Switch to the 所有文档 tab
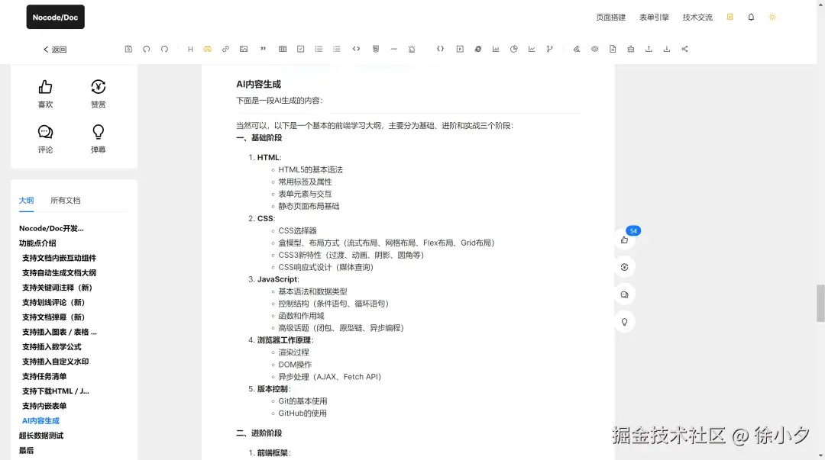This screenshot has height=460, width=825. pos(65,200)
